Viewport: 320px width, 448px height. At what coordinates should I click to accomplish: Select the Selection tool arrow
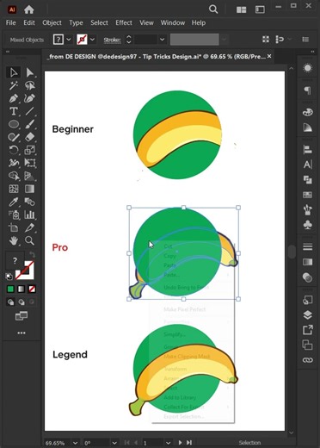click(14, 72)
